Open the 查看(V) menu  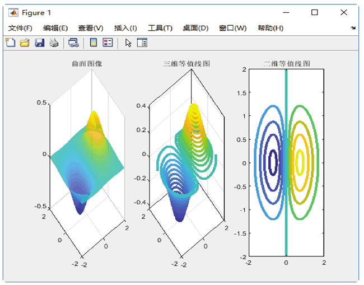[91, 28]
